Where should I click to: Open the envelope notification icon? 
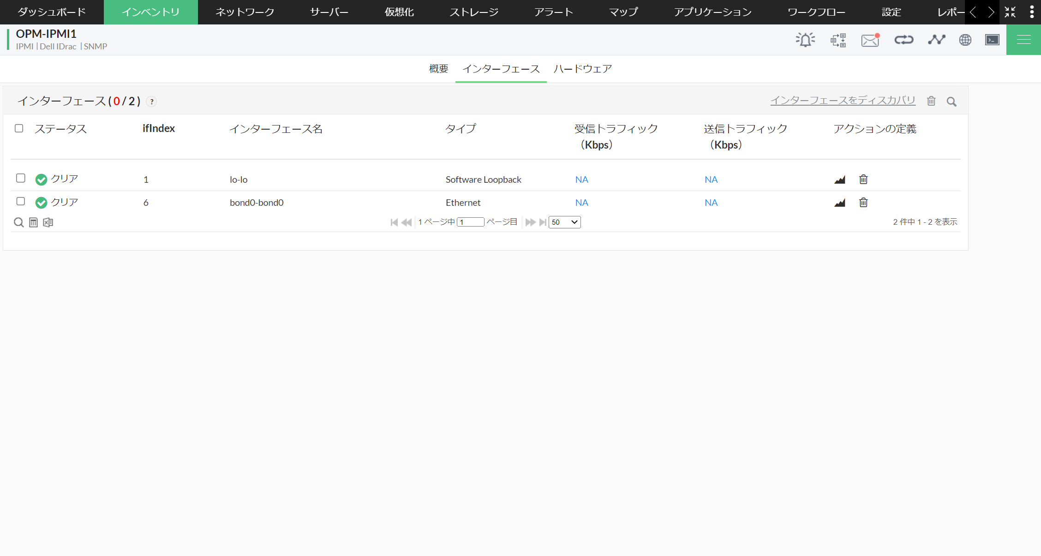pyautogui.click(x=870, y=40)
